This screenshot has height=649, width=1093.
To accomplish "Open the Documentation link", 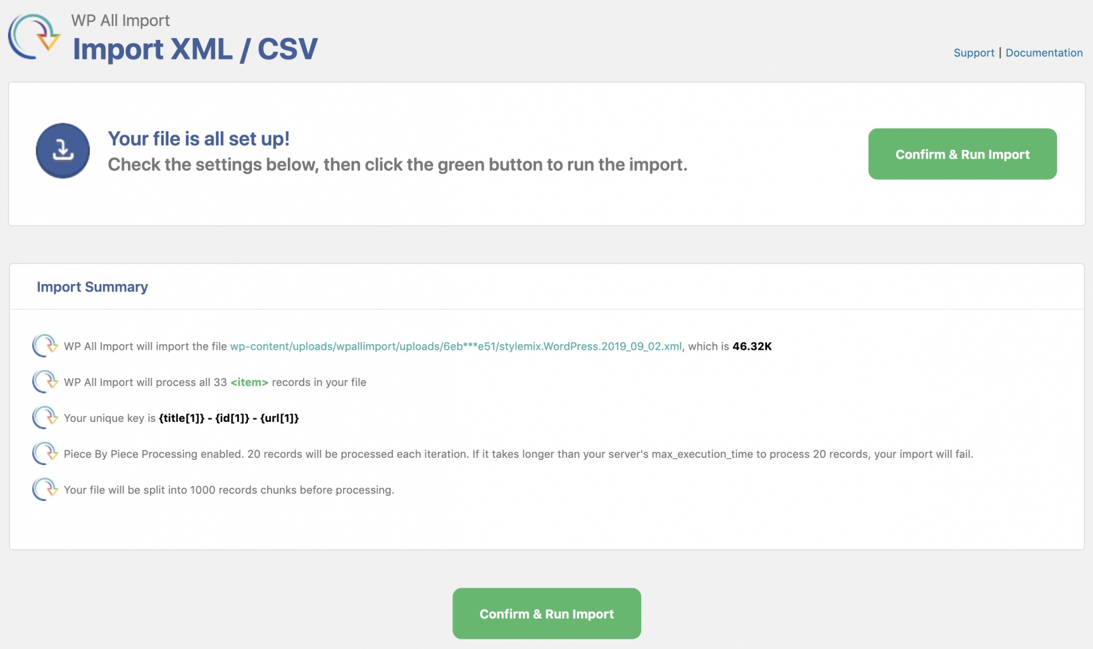I will click(1044, 53).
